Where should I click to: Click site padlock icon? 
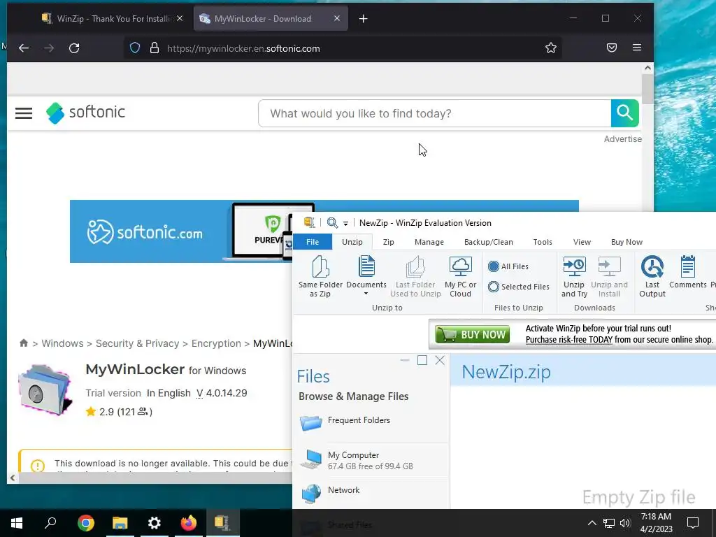155,48
